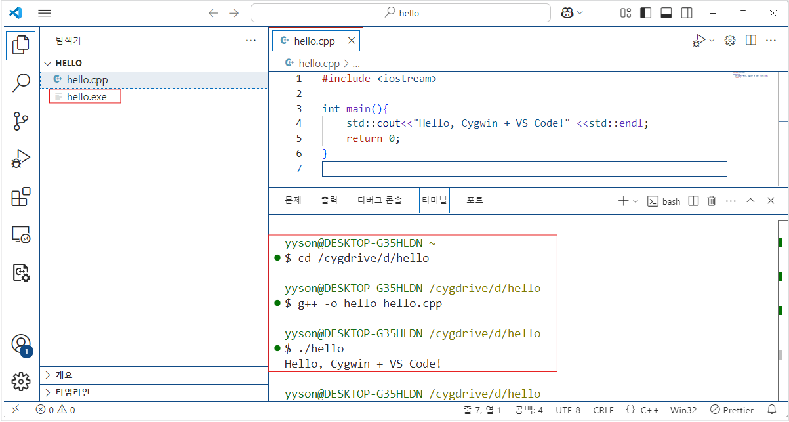Open the notifications bell
789x422 pixels.
tap(772, 410)
